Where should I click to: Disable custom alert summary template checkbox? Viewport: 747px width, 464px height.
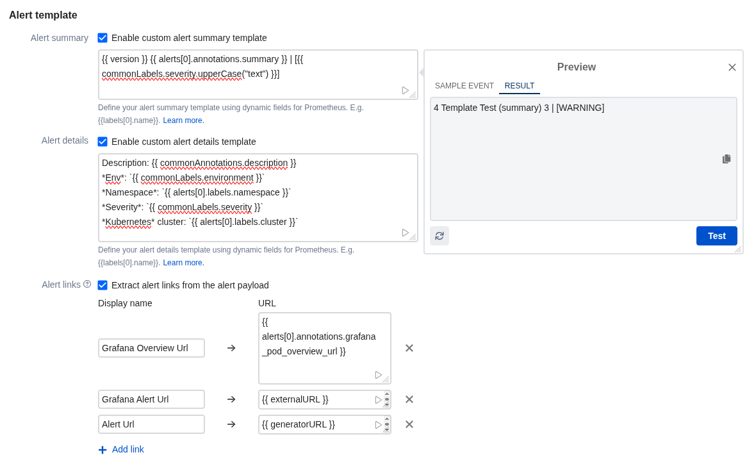pyautogui.click(x=103, y=38)
